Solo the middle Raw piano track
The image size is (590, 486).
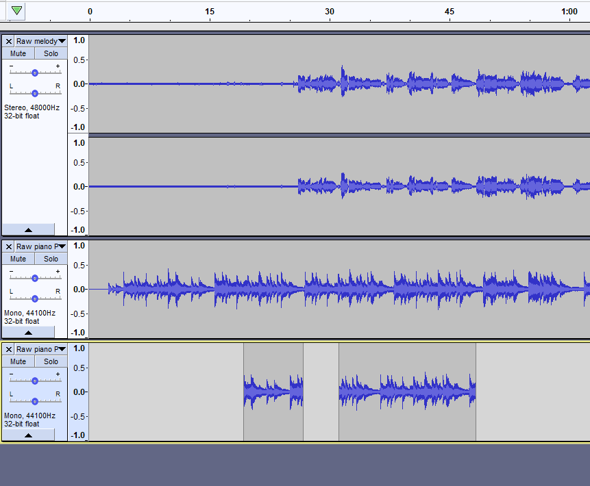tap(51, 259)
